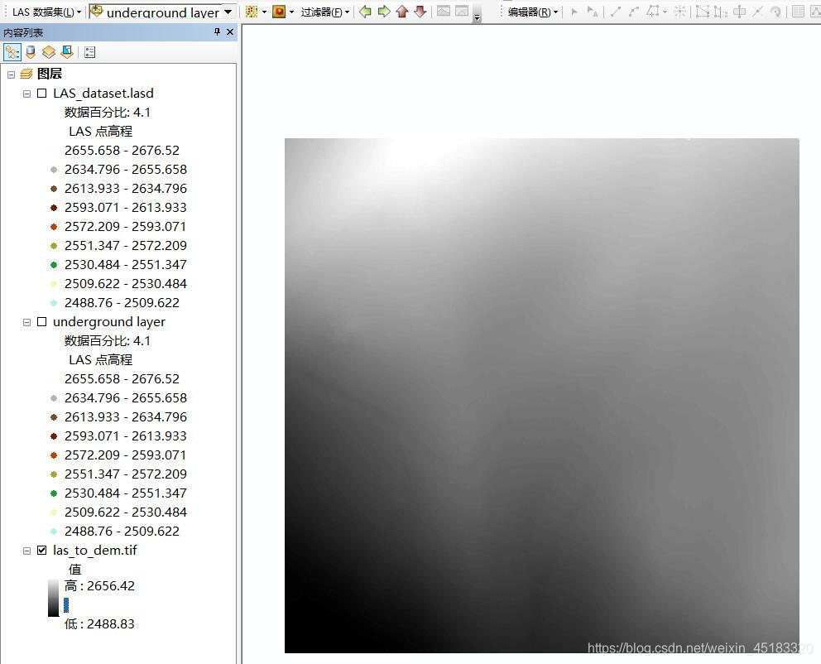Viewport: 821px width, 664px height.
Task: List layers by source
Action: click(31, 52)
